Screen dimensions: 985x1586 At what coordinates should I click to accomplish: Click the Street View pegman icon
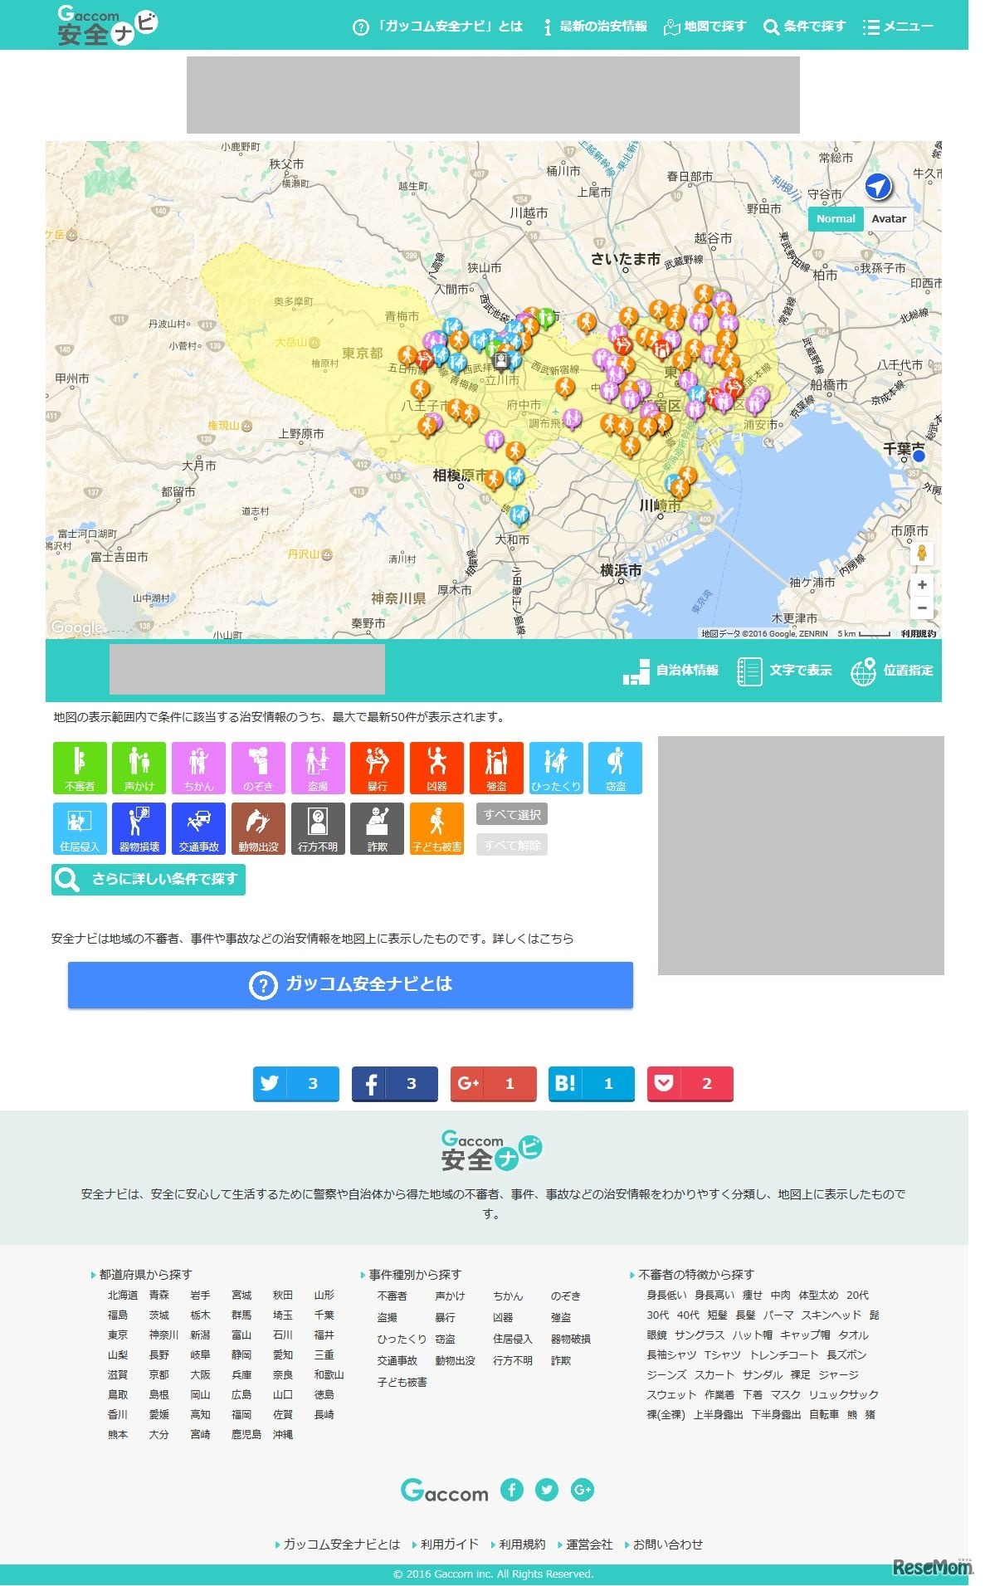pyautogui.click(x=921, y=553)
